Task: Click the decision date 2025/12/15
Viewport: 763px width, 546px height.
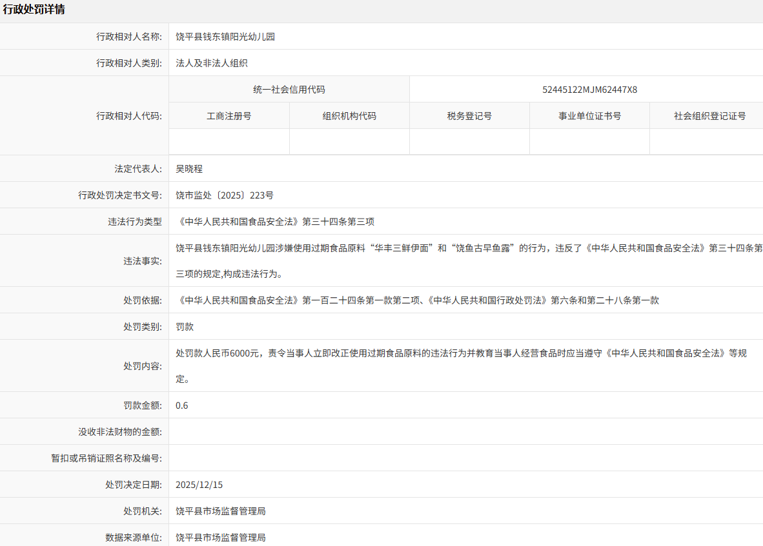Action: [x=199, y=485]
